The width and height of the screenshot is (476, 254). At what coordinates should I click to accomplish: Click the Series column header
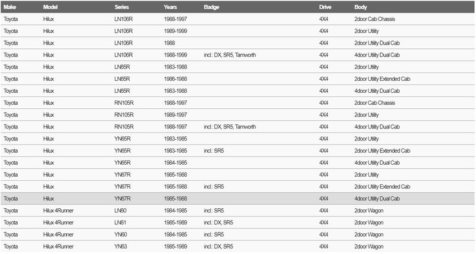(122, 7)
